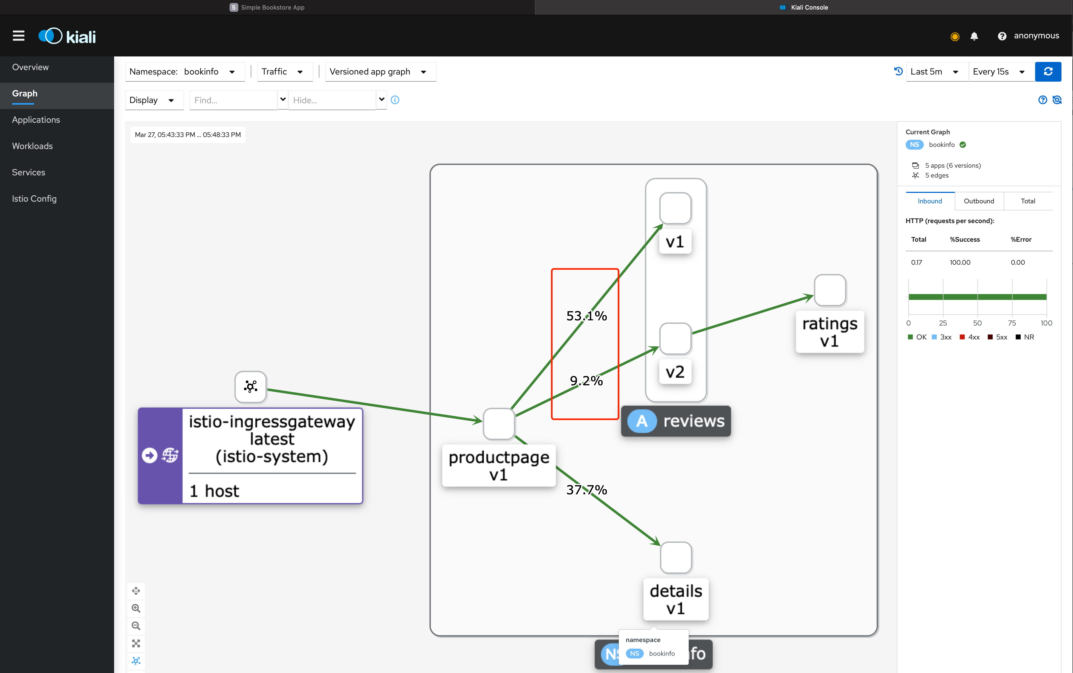The image size is (1073, 673).
Task: Go to Overview in sidebar
Action: point(57,67)
